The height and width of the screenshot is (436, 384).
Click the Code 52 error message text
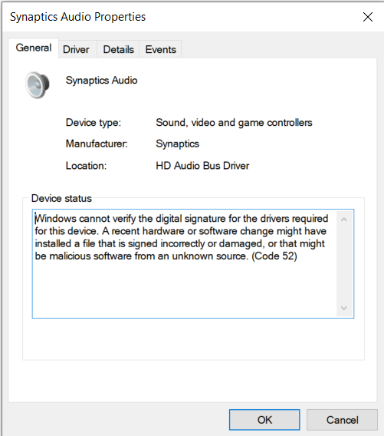[182, 237]
